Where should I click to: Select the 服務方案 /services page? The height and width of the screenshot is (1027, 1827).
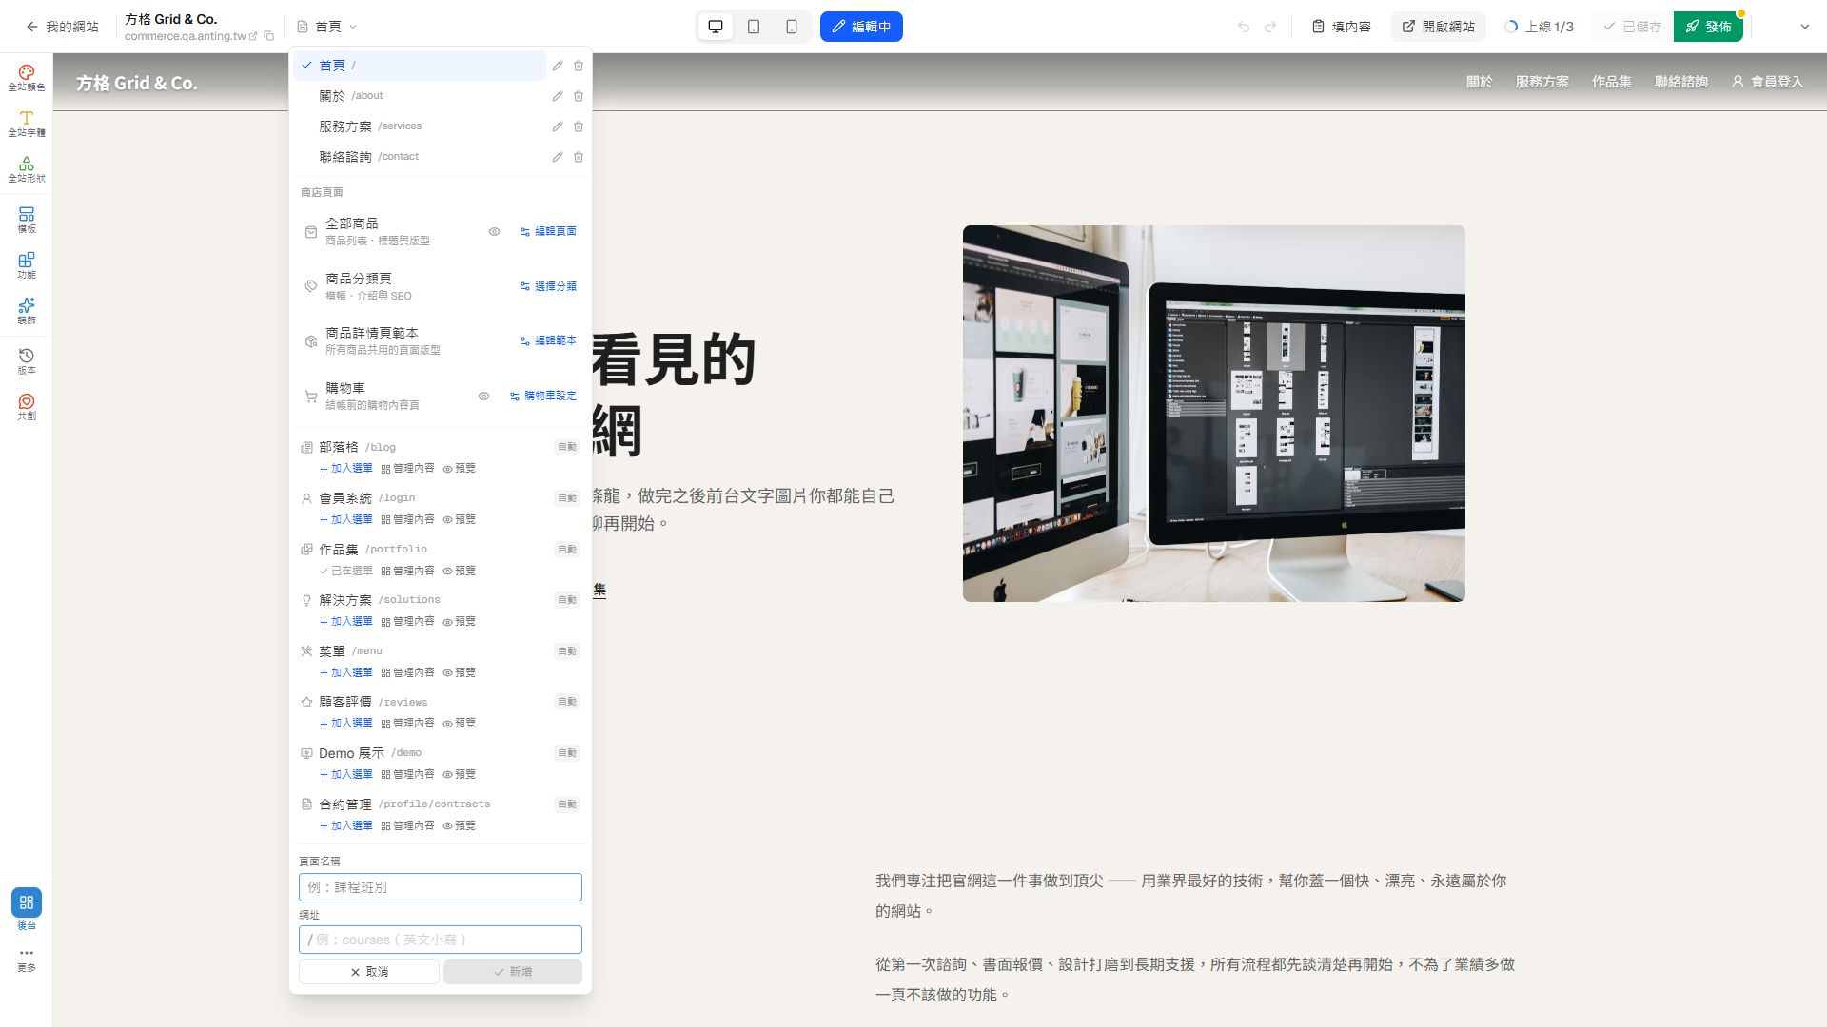click(420, 126)
